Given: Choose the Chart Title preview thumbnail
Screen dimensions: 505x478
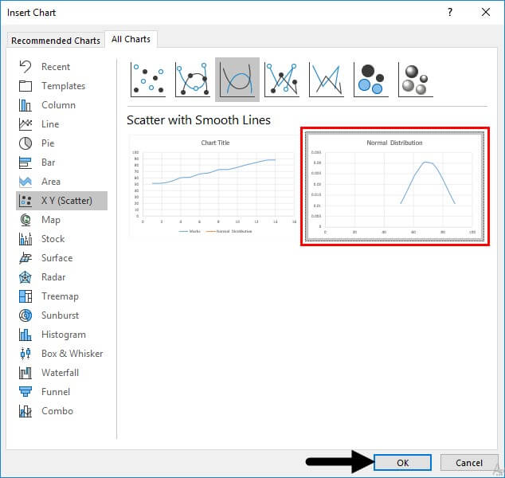Looking at the screenshot, I should (213, 186).
